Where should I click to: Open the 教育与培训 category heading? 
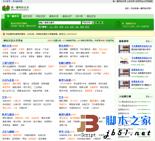[x=64, y=80]
